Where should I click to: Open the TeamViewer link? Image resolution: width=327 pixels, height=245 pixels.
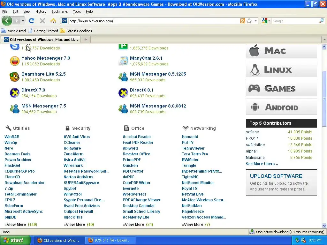click(x=193, y=148)
